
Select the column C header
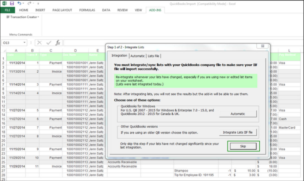coord(51,51)
